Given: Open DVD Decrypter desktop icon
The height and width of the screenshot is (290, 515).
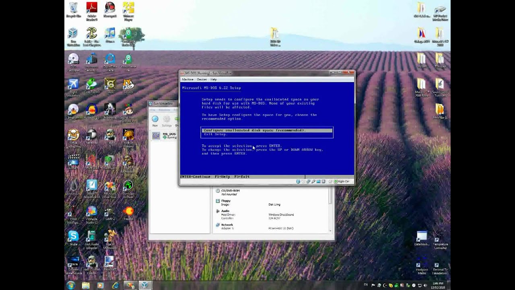Looking at the screenshot, I should point(73,63).
